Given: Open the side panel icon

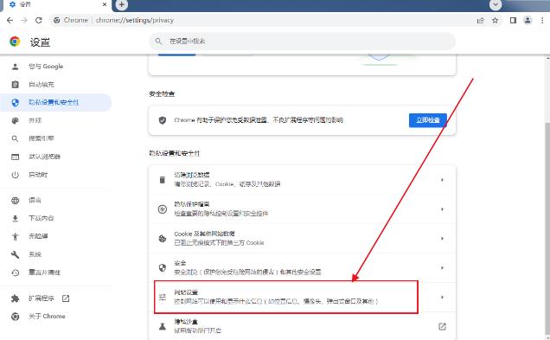Looking at the screenshot, I should (x=513, y=21).
